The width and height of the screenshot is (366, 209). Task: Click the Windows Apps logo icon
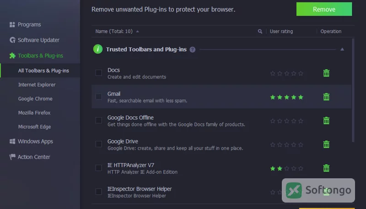coord(12,142)
